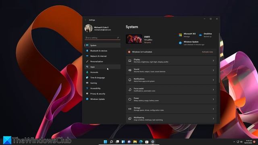Click the Activate now button
The height and width of the screenshot is (145, 258).
tap(207, 52)
